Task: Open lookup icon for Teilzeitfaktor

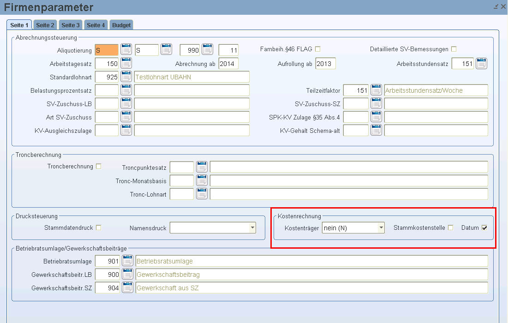Action: point(376,90)
